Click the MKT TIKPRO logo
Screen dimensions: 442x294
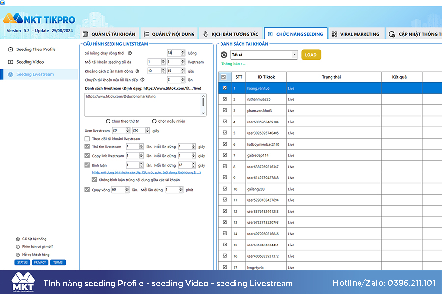(x=39, y=19)
